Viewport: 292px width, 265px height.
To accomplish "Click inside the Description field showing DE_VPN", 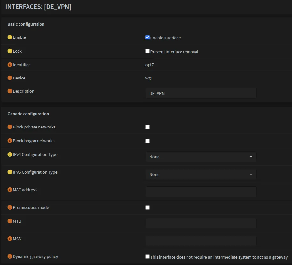I will point(201,93).
